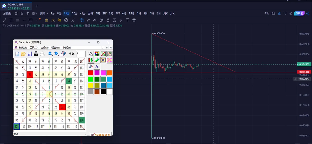Pick the yellow color swatch
The image size is (312, 144).
point(90,85)
